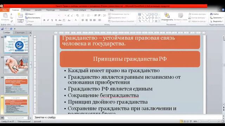Click the numbered list icon
The height and width of the screenshot is (126, 225).
coord(88,15)
